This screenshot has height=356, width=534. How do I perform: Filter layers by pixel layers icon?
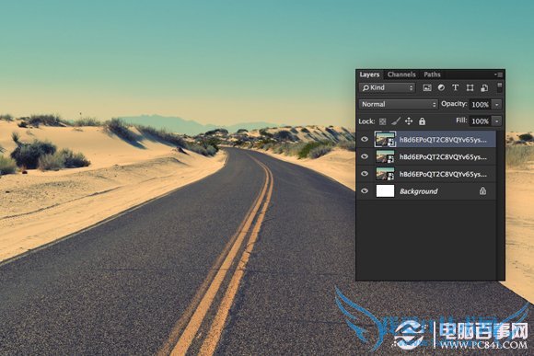pos(427,87)
